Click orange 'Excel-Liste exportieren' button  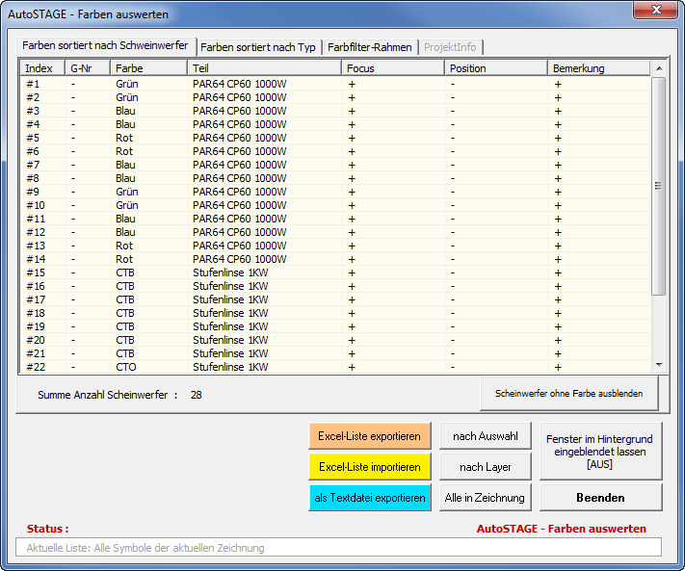pyautogui.click(x=370, y=436)
